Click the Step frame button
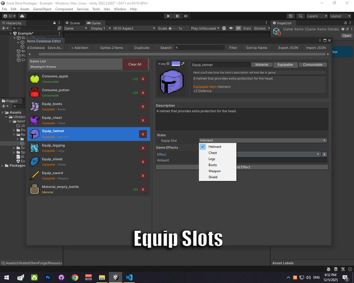 [185, 16]
